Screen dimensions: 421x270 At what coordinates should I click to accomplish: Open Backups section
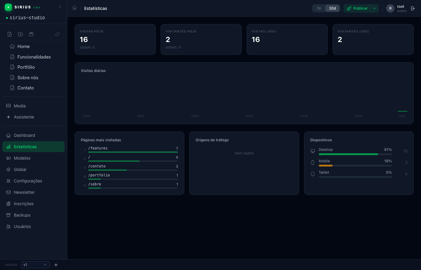[x=34, y=215]
